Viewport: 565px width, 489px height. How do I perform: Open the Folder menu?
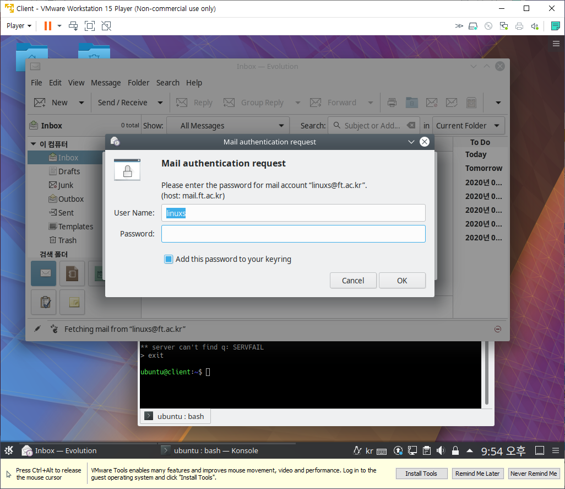click(138, 83)
